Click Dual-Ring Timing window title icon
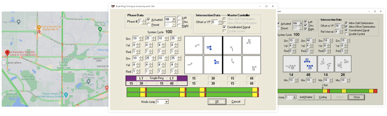This screenshot has width=387, height=116. (113, 6)
